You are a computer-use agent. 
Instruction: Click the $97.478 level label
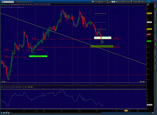(40, 49)
